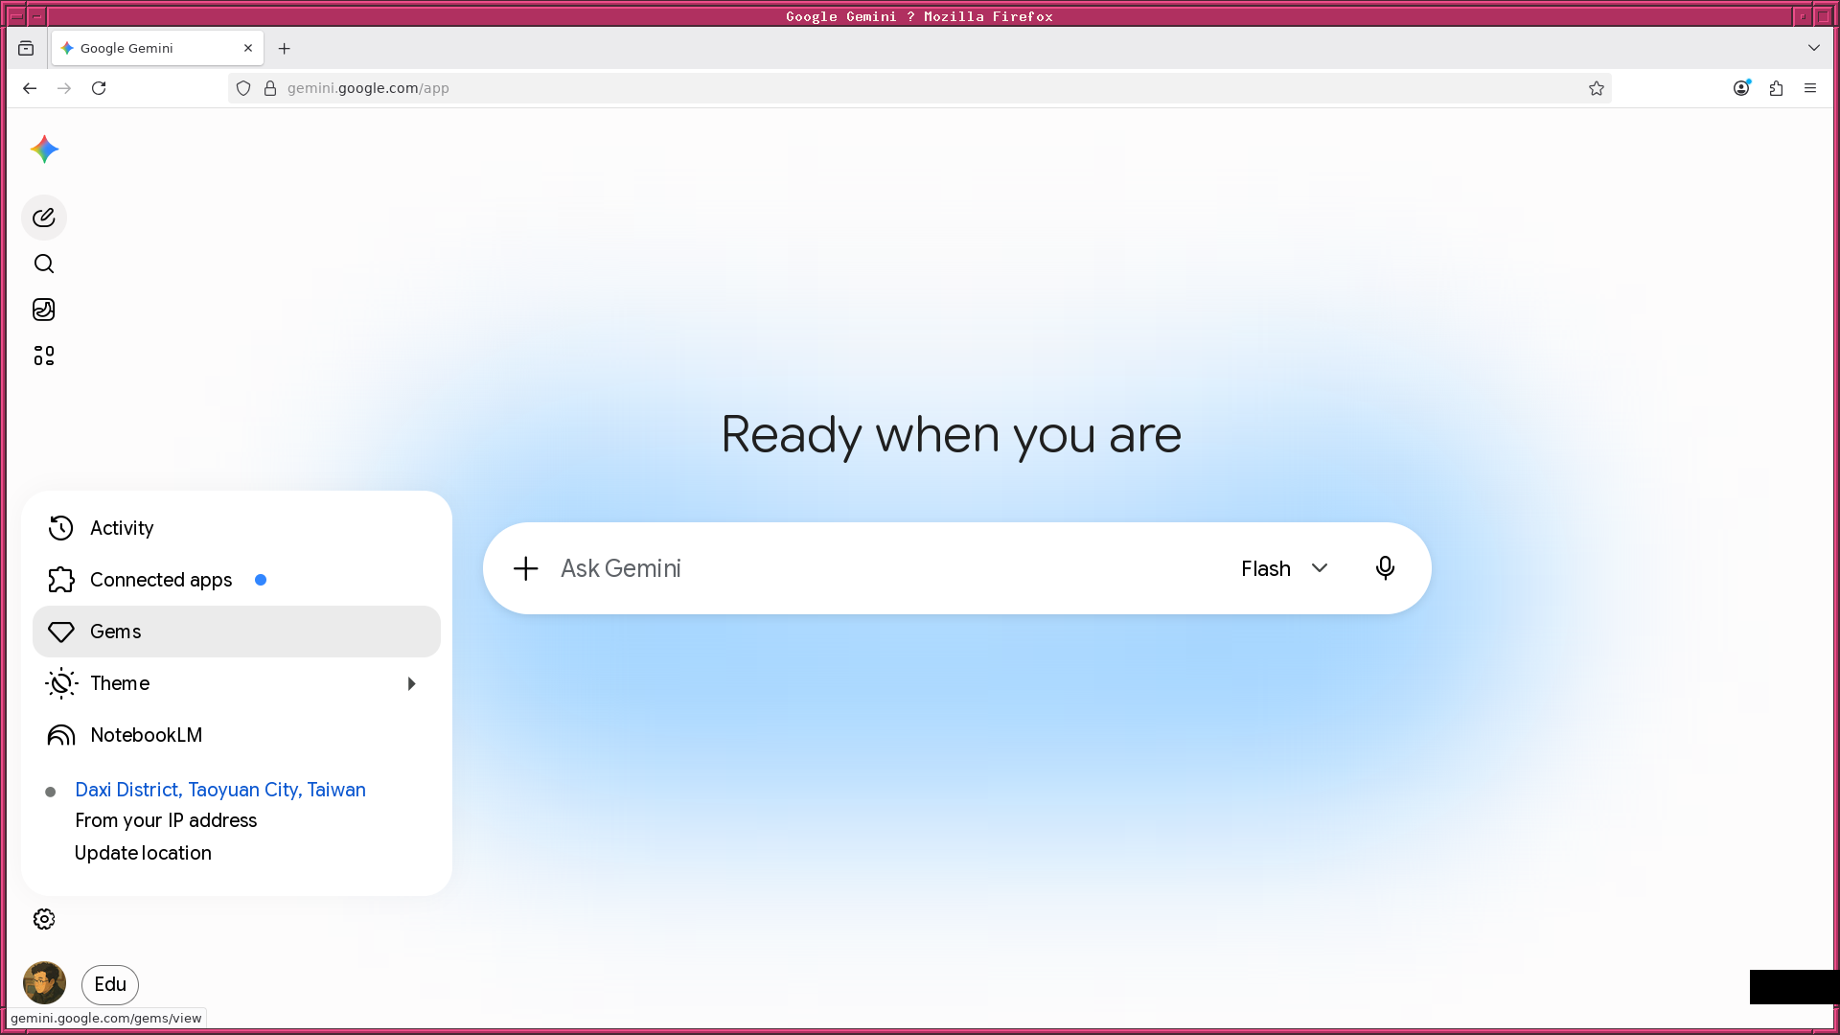The image size is (1840, 1035).
Task: Bookmark this page with the star icon
Action: (1597, 88)
